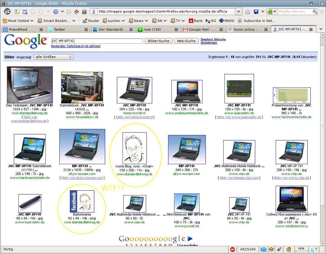
Task: Click the floppy disk save icon
Action: 256,12
